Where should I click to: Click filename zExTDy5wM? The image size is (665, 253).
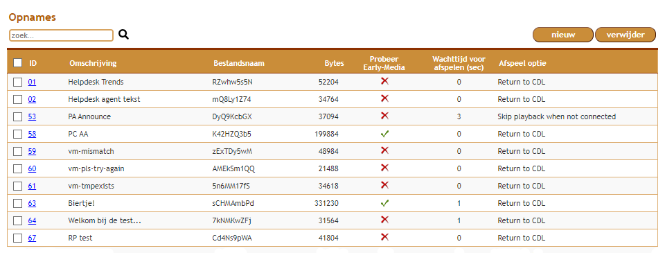tap(233, 151)
